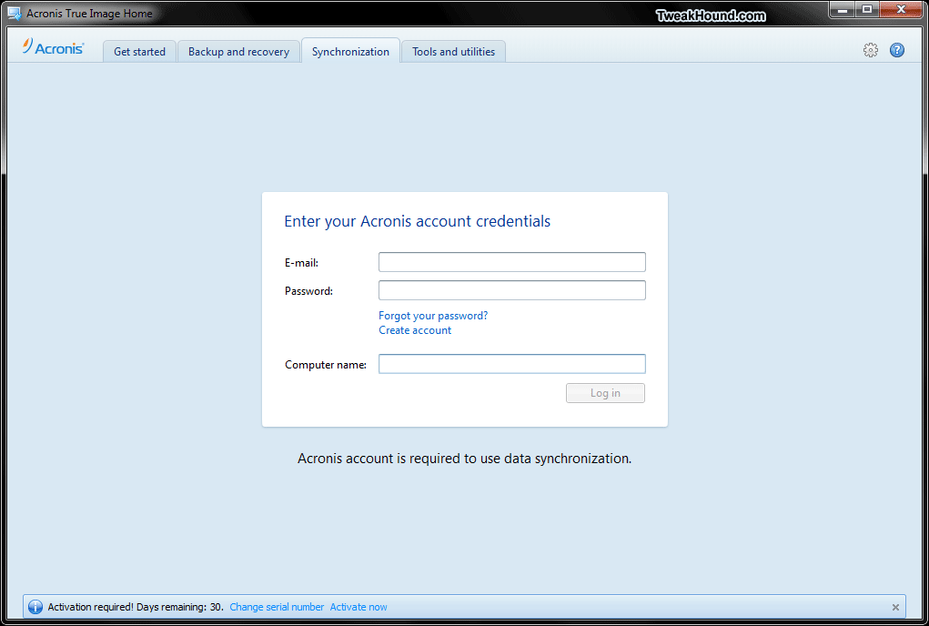Click the E-mail input field

[x=512, y=262]
